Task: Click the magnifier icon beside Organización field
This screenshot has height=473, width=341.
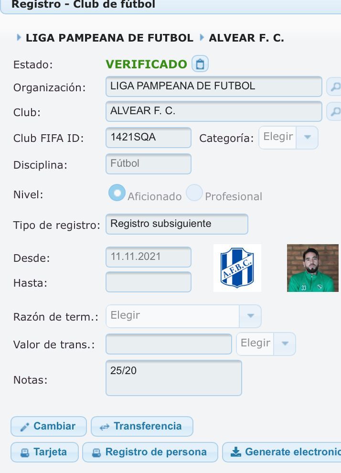Action: pyautogui.click(x=334, y=86)
